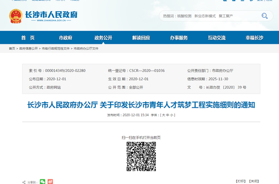Set font size to 小
The height and width of the screenshot is (184, 279).
(x=171, y=115)
